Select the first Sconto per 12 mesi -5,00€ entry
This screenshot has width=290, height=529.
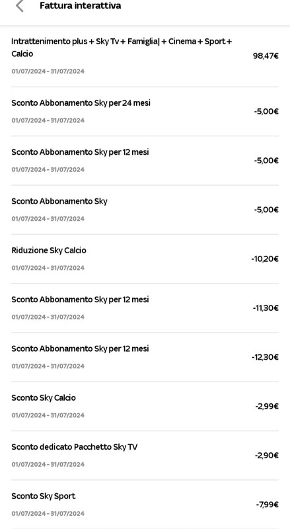145,161
